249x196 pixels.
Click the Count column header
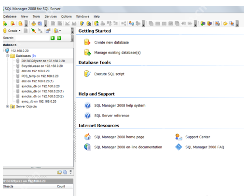pyautogui.click(x=61, y=186)
